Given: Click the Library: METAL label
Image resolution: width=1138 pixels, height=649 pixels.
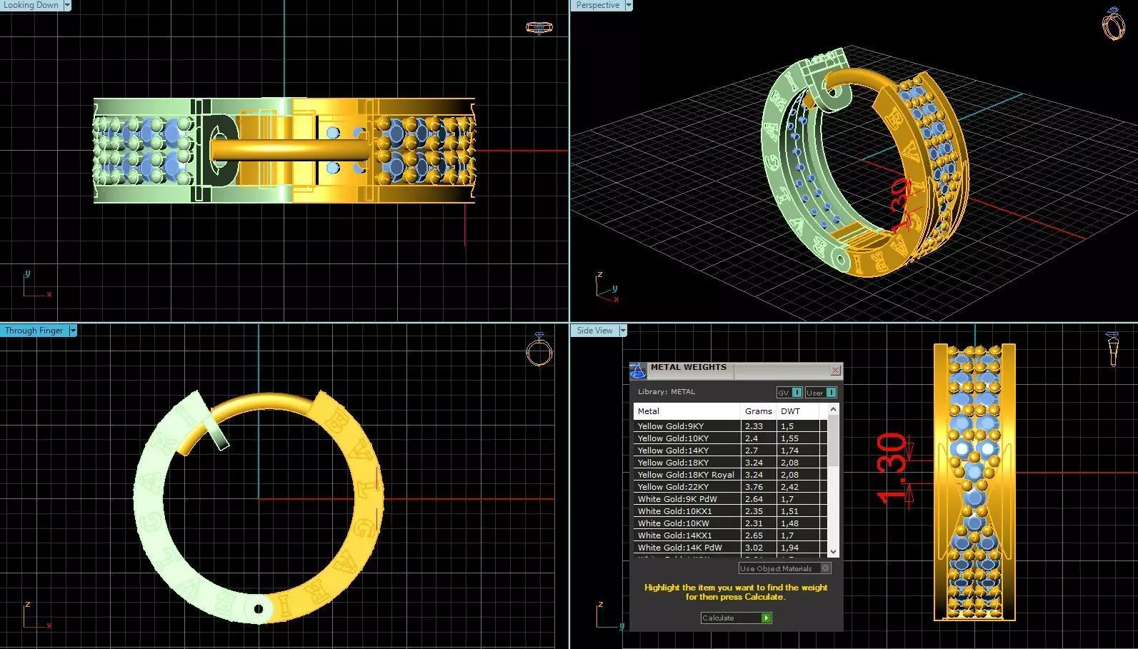Looking at the screenshot, I should click(666, 391).
